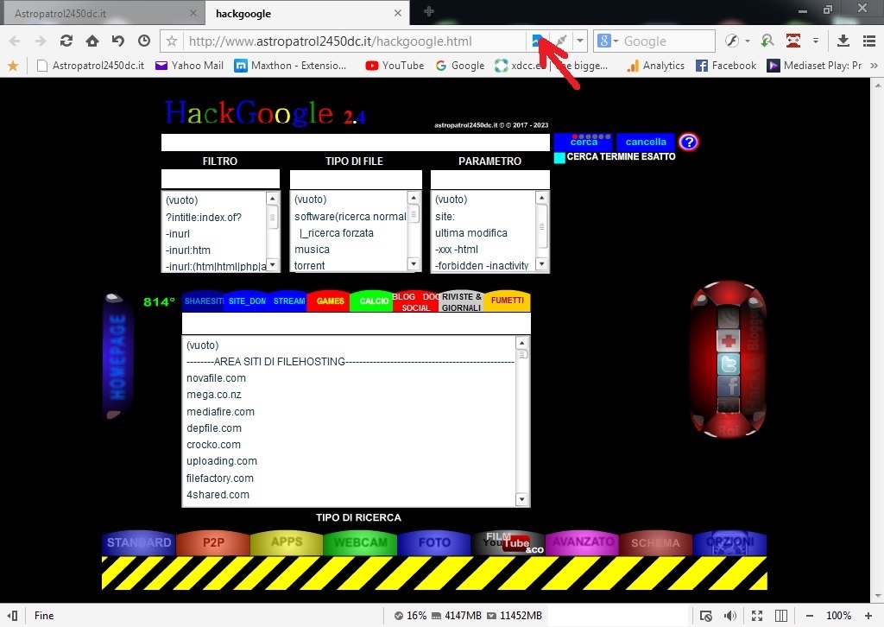Click the Twitter icon in red widget
This screenshot has width=884, height=627.
(x=729, y=364)
